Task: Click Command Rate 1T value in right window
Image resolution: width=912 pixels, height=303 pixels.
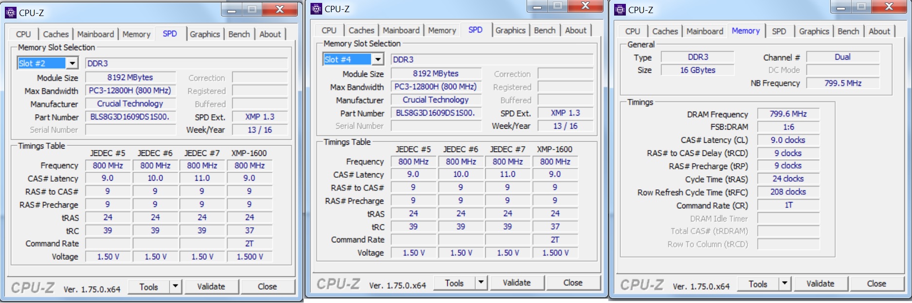Action: click(788, 205)
